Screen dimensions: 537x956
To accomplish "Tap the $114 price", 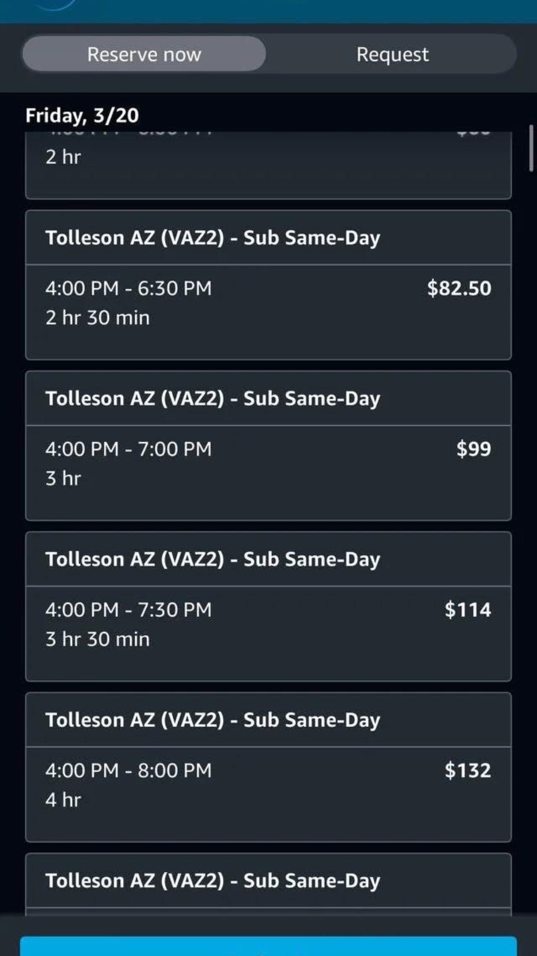I will point(467,609).
